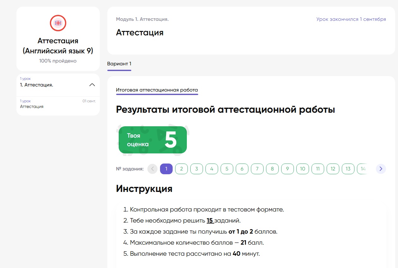The image size is (398, 268).
Task: Click the right arrow next to task numbers
Action: pyautogui.click(x=381, y=169)
